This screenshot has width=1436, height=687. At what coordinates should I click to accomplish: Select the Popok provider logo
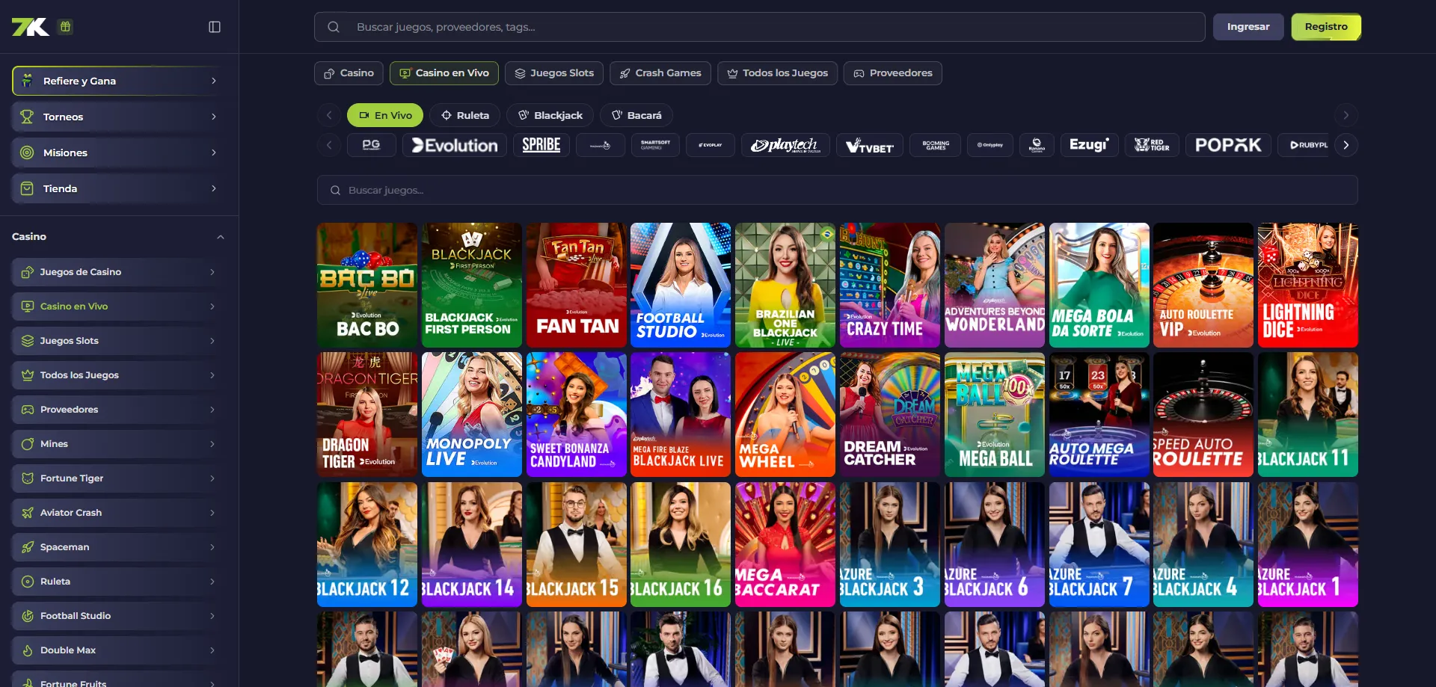click(x=1228, y=145)
